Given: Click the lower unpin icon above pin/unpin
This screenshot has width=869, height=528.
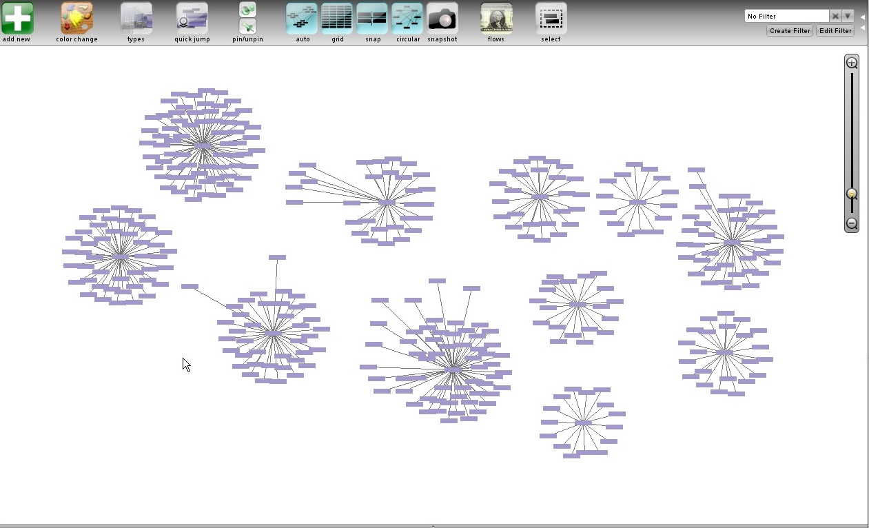Looking at the screenshot, I should click(x=247, y=27).
